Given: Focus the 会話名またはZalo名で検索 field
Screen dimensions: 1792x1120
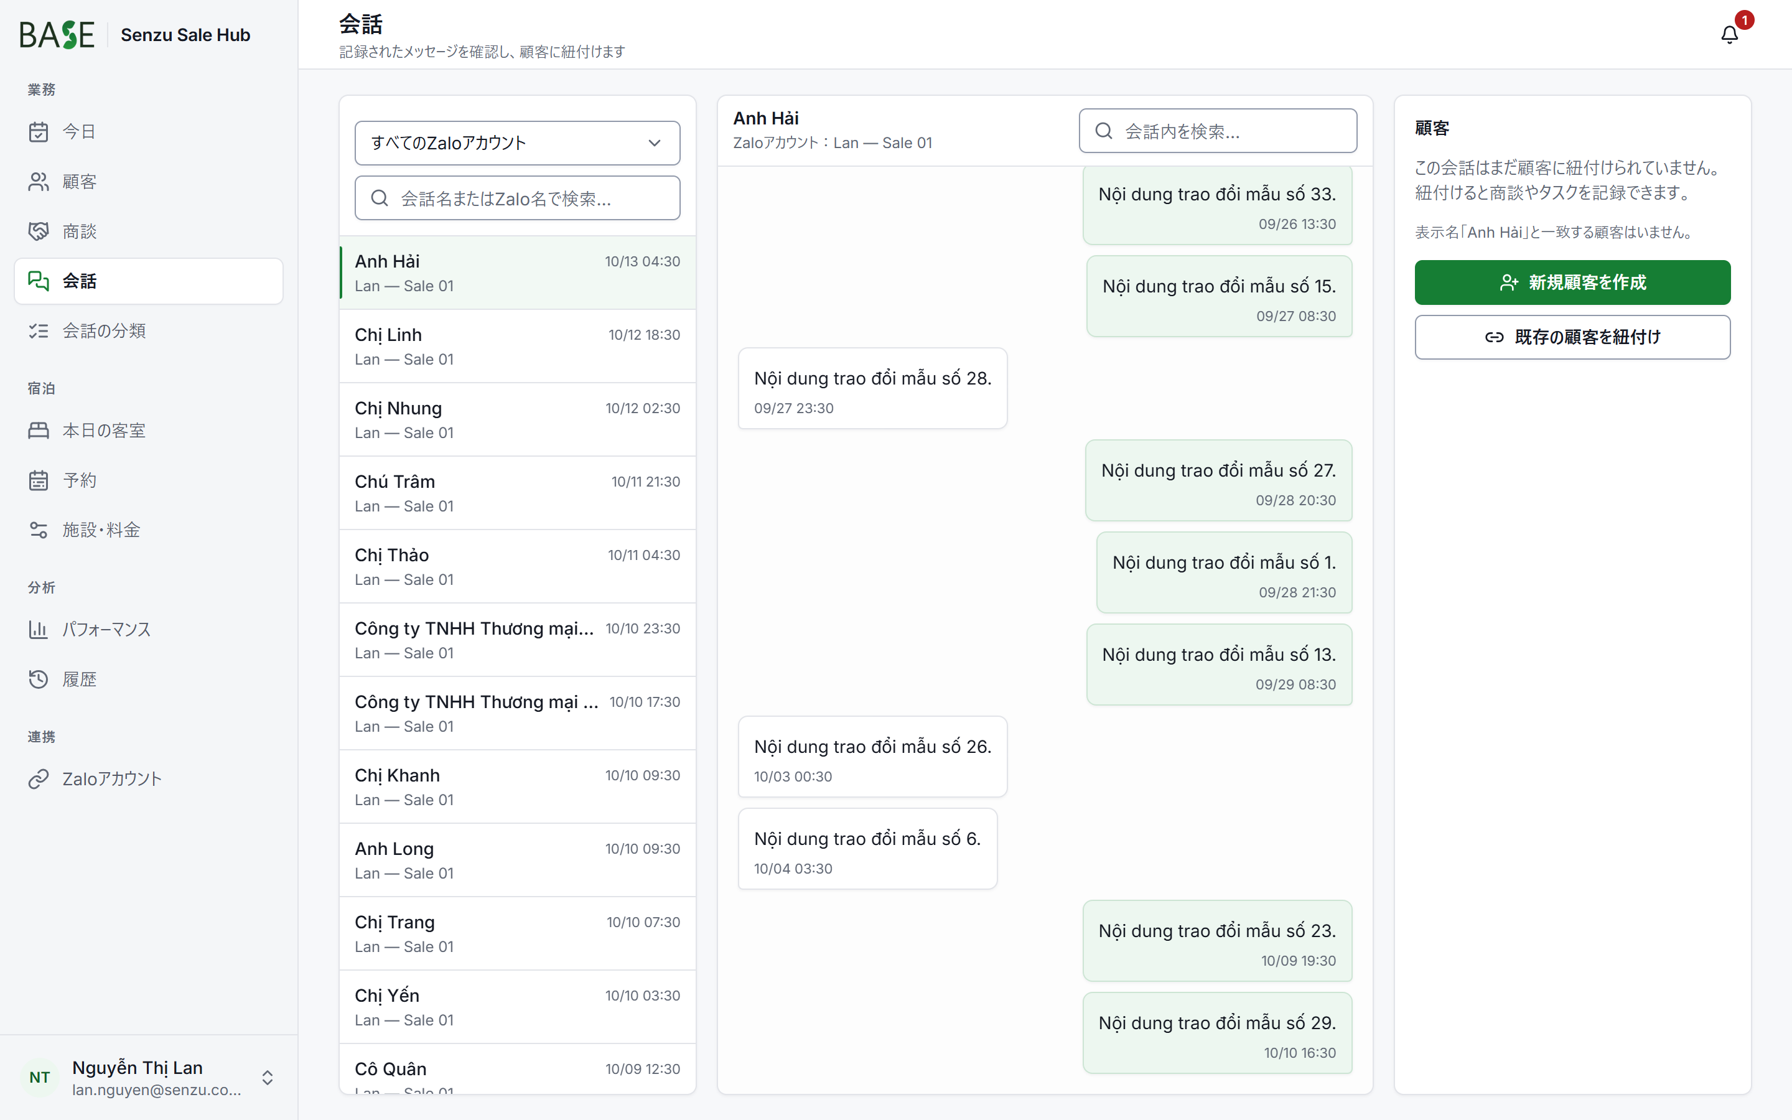Looking at the screenshot, I should 518,198.
